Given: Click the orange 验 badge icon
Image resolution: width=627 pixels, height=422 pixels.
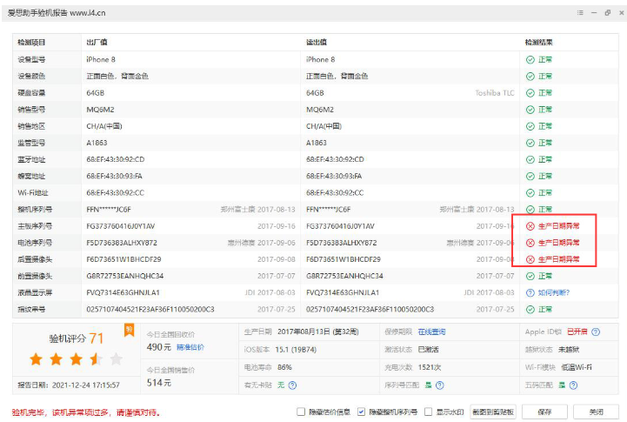Looking at the screenshot, I should click(130, 331).
